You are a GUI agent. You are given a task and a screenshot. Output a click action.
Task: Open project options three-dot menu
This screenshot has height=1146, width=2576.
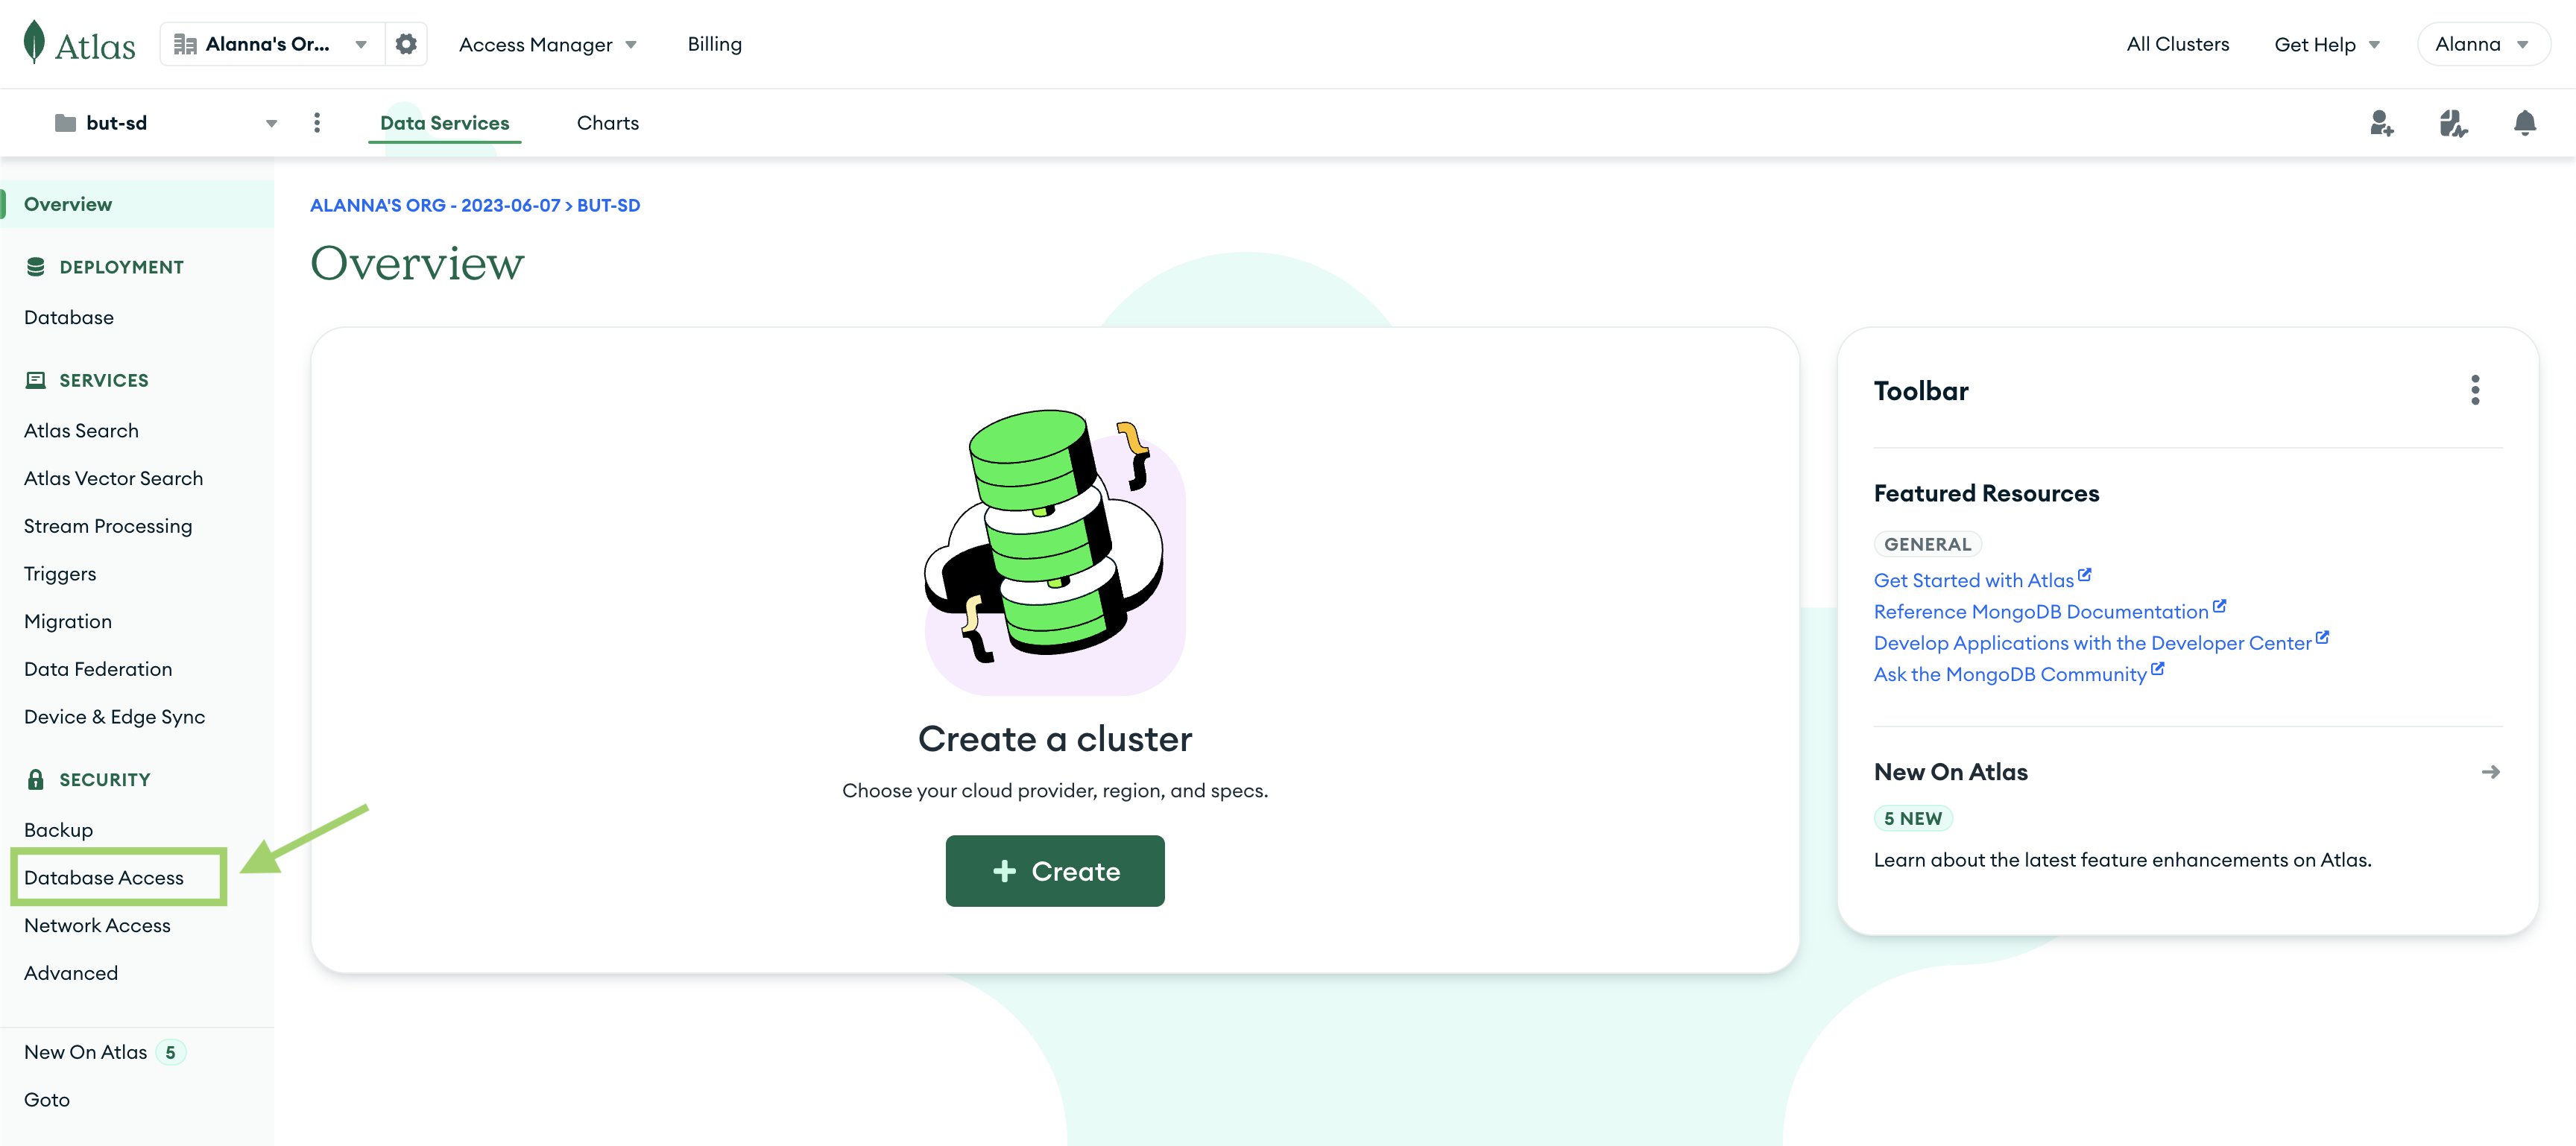point(317,123)
